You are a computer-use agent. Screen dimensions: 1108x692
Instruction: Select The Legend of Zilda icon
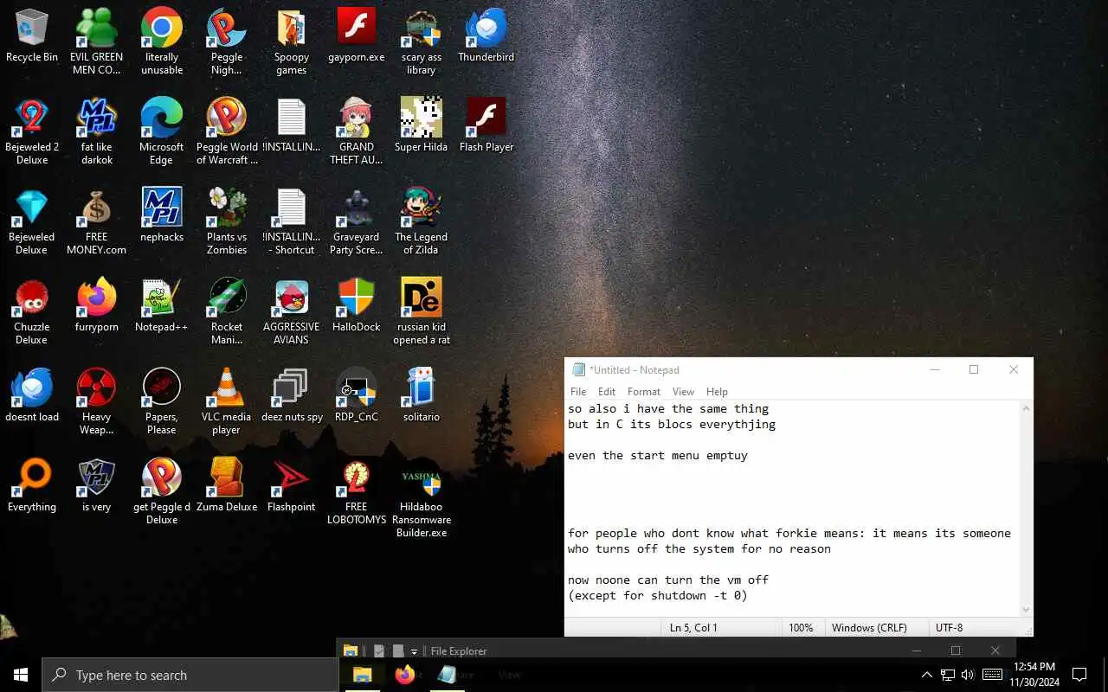pyautogui.click(x=422, y=221)
